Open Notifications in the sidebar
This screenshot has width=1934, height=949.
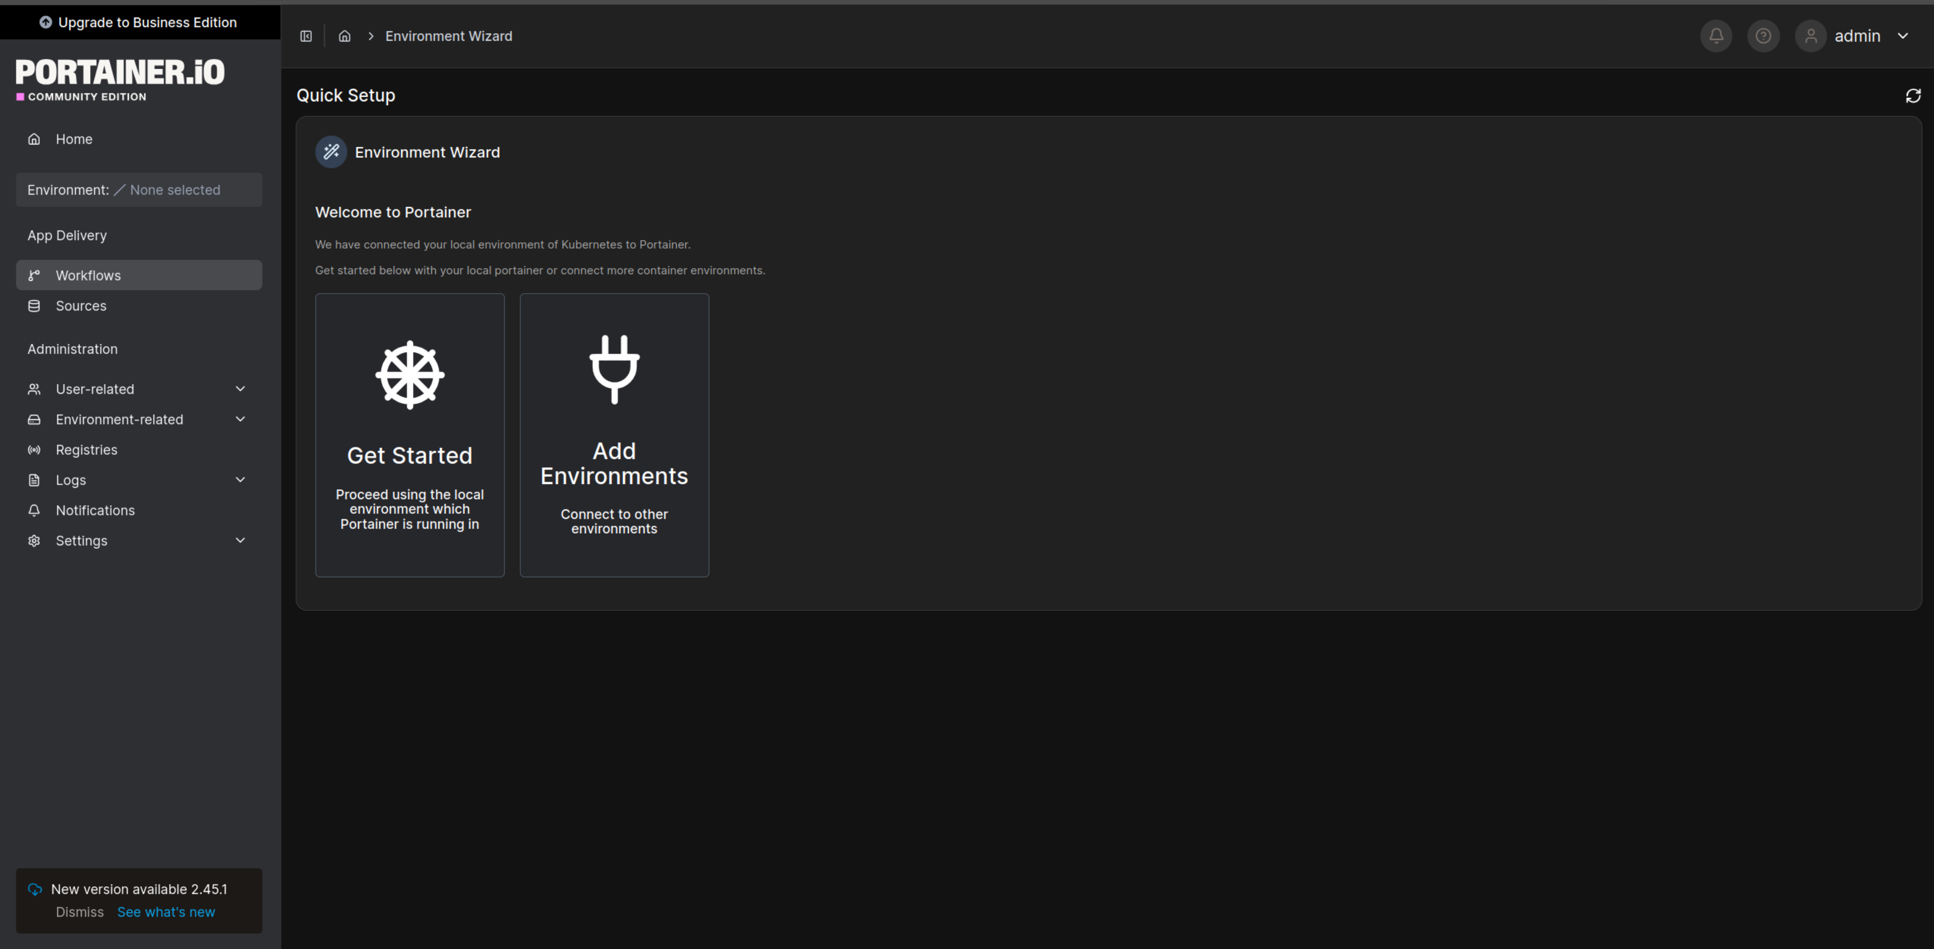(139, 510)
